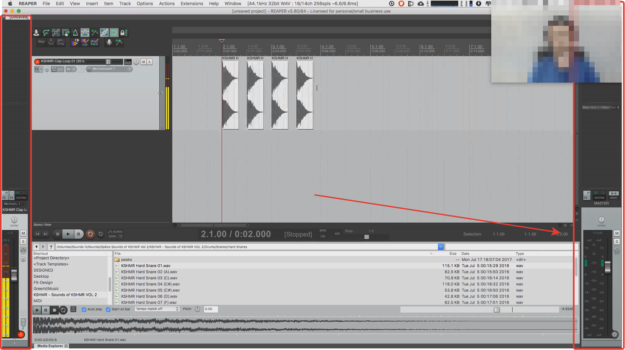Select KSHMR Hard Snare 03 (C).wav file
Viewport: 625px width, 350px height.
point(149,278)
